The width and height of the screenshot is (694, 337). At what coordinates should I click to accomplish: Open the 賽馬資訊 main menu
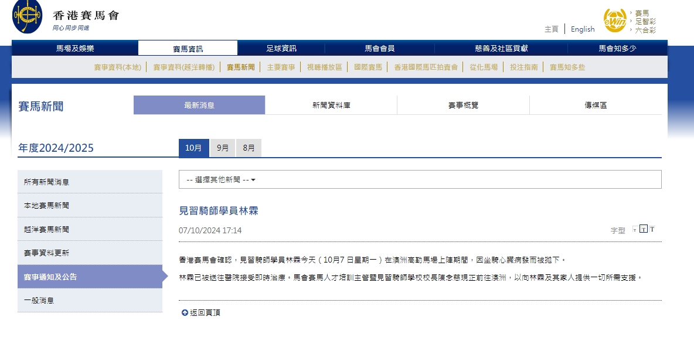coord(188,49)
